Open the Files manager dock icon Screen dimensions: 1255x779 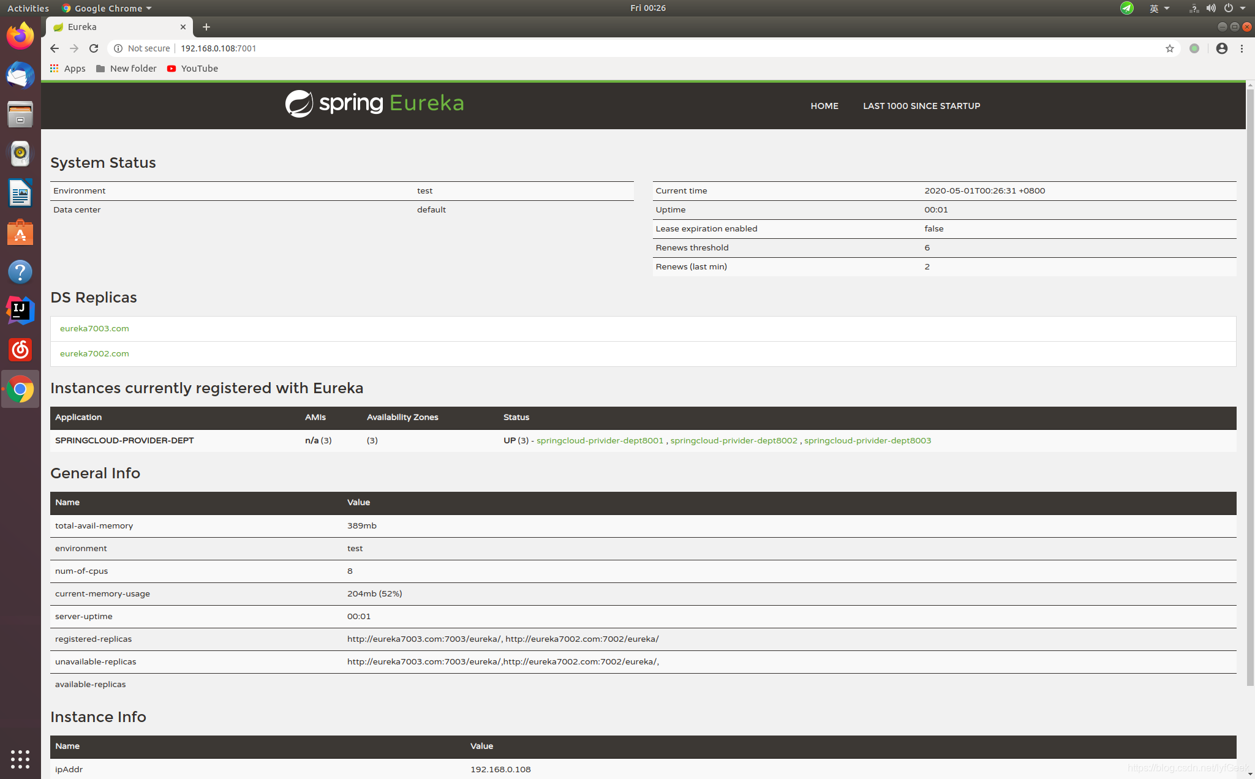(x=20, y=115)
